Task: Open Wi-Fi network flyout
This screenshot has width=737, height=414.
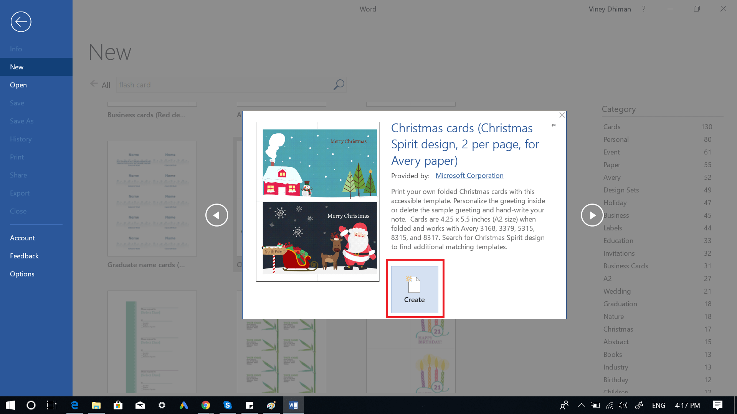Action: [x=610, y=405]
